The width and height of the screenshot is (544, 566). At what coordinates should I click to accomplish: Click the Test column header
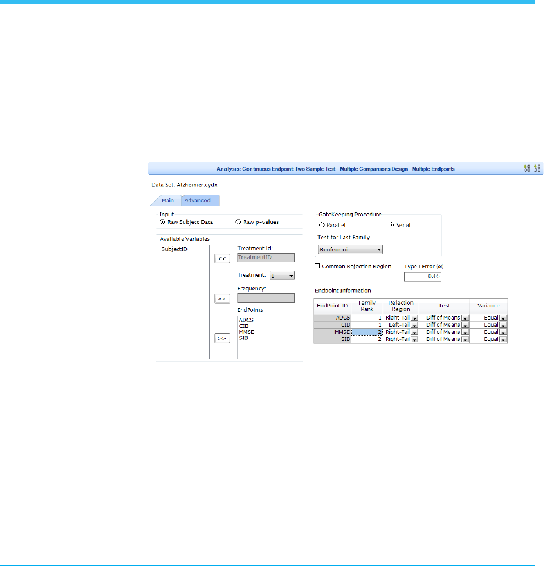click(x=444, y=306)
